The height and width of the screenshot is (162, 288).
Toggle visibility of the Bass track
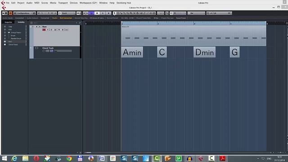click(x=5, y=41)
